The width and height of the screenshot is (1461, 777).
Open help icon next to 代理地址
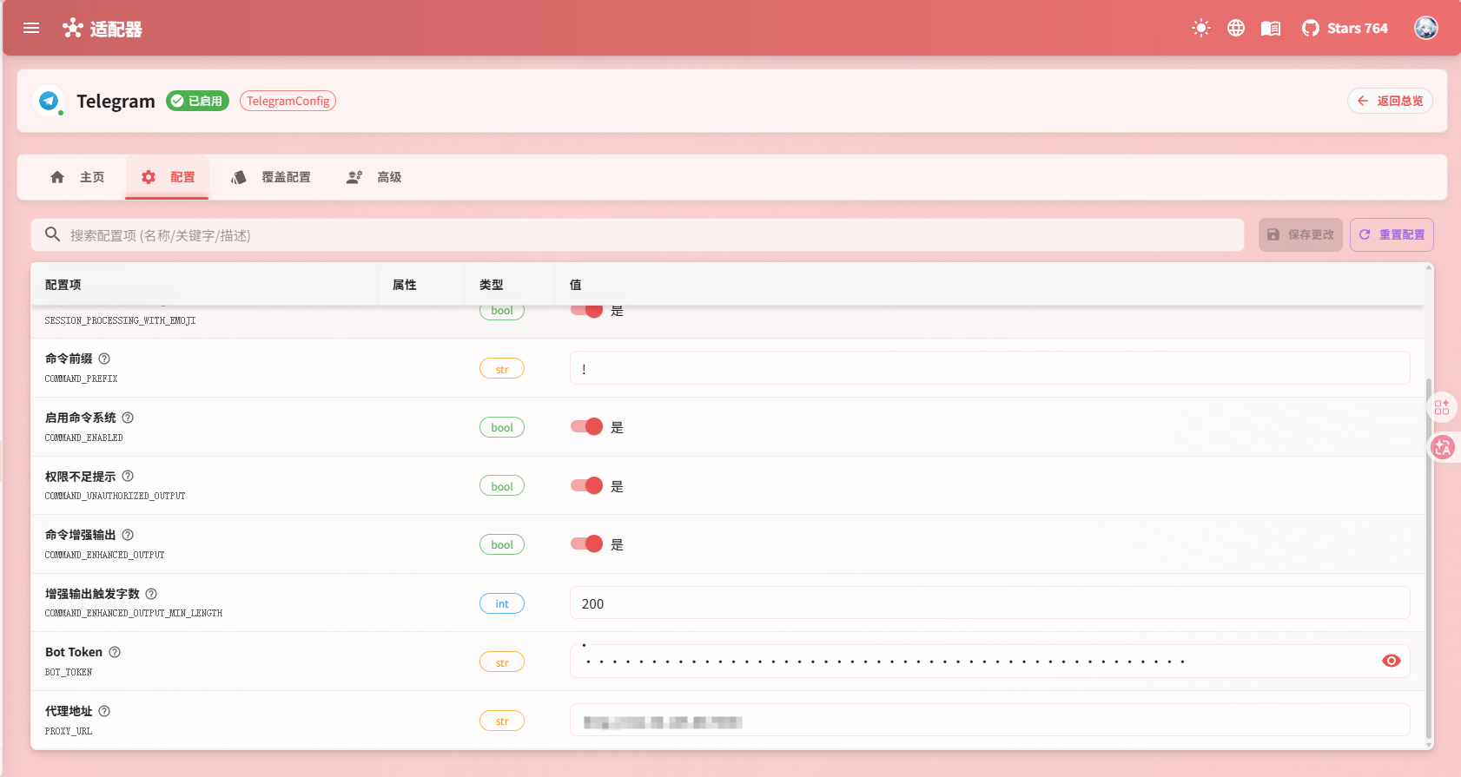104,711
